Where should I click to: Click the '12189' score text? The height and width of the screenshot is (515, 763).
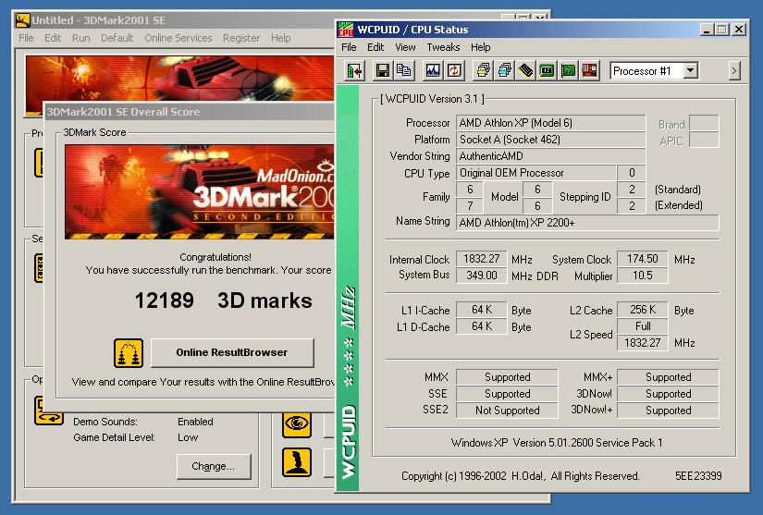pyautogui.click(x=165, y=300)
